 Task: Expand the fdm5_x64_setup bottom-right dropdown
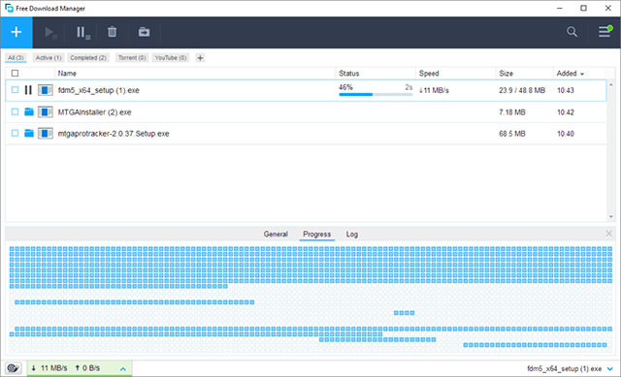point(610,368)
